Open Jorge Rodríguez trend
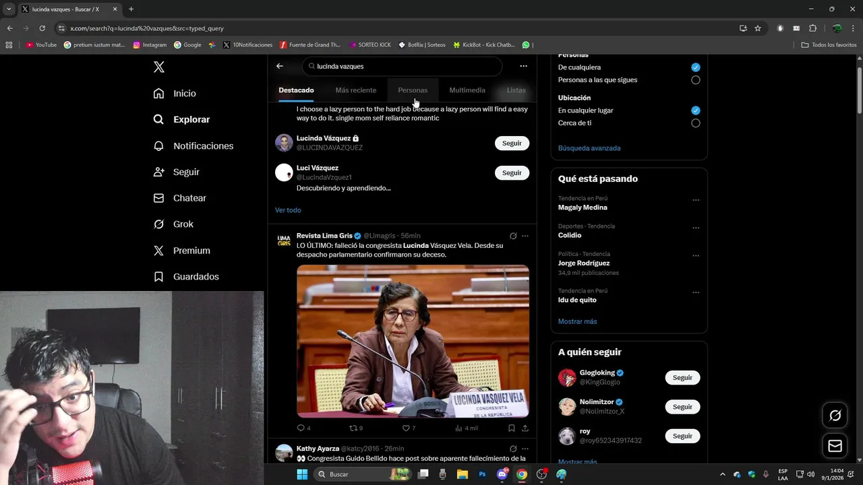 tap(584, 263)
